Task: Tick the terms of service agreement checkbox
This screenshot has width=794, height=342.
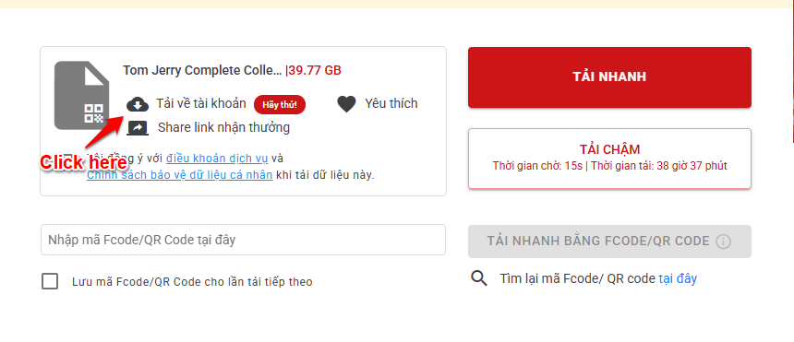Action: (x=66, y=159)
